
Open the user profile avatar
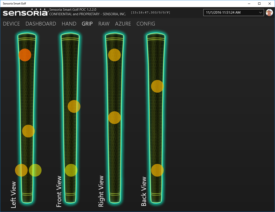click(269, 13)
